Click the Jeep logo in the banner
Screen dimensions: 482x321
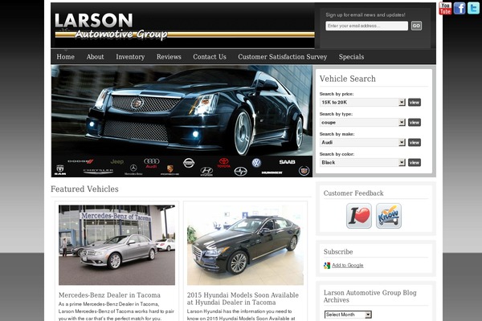point(117,161)
